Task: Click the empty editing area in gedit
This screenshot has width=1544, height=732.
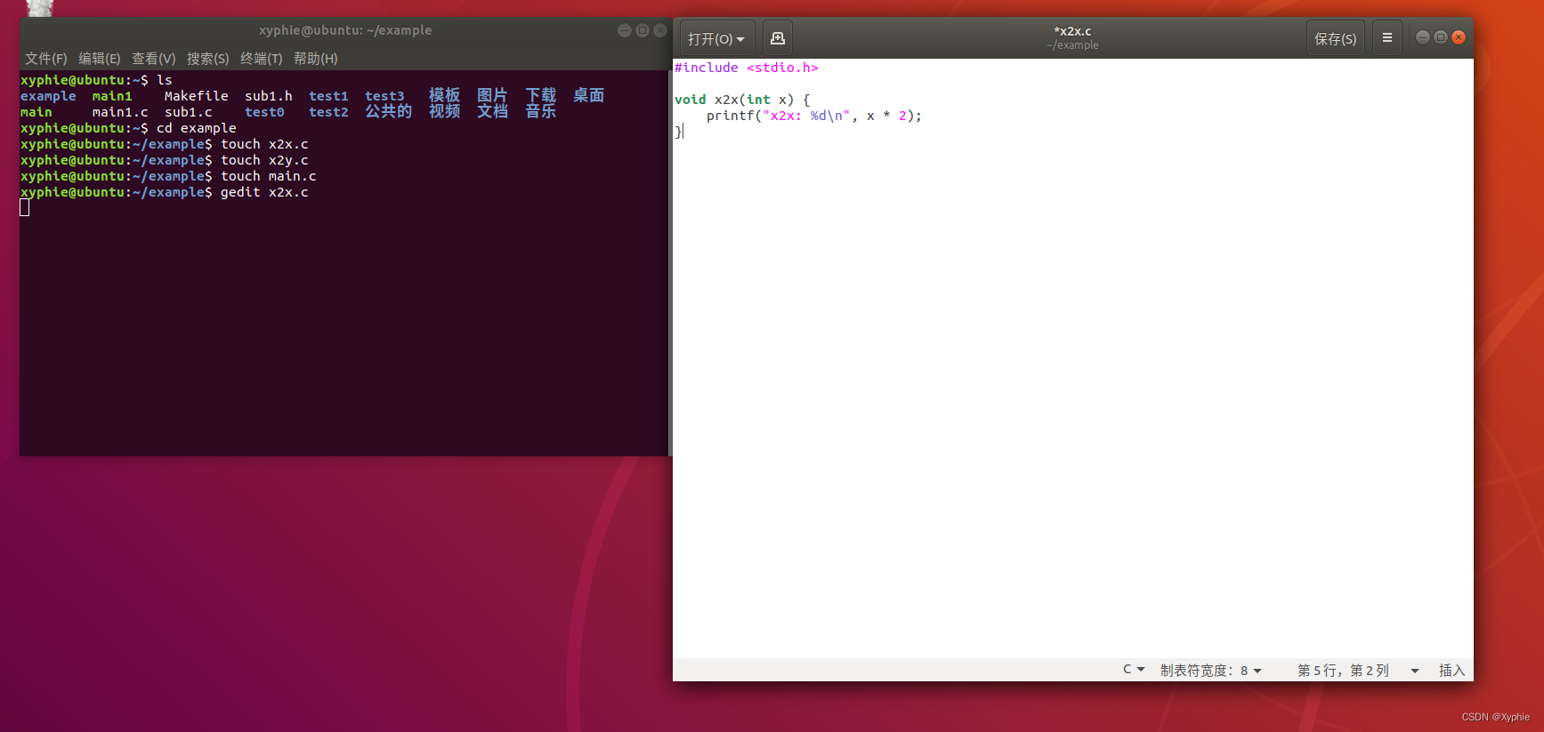Action: point(1072,400)
